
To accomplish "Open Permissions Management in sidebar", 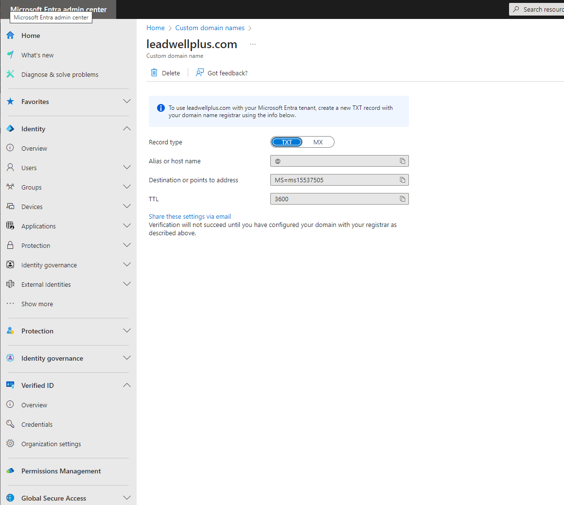I will click(69, 471).
